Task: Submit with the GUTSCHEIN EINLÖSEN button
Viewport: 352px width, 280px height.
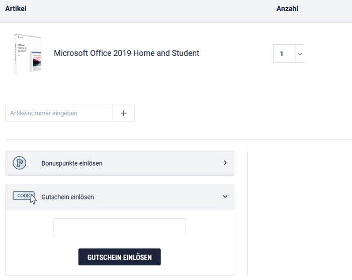Action: (x=120, y=257)
